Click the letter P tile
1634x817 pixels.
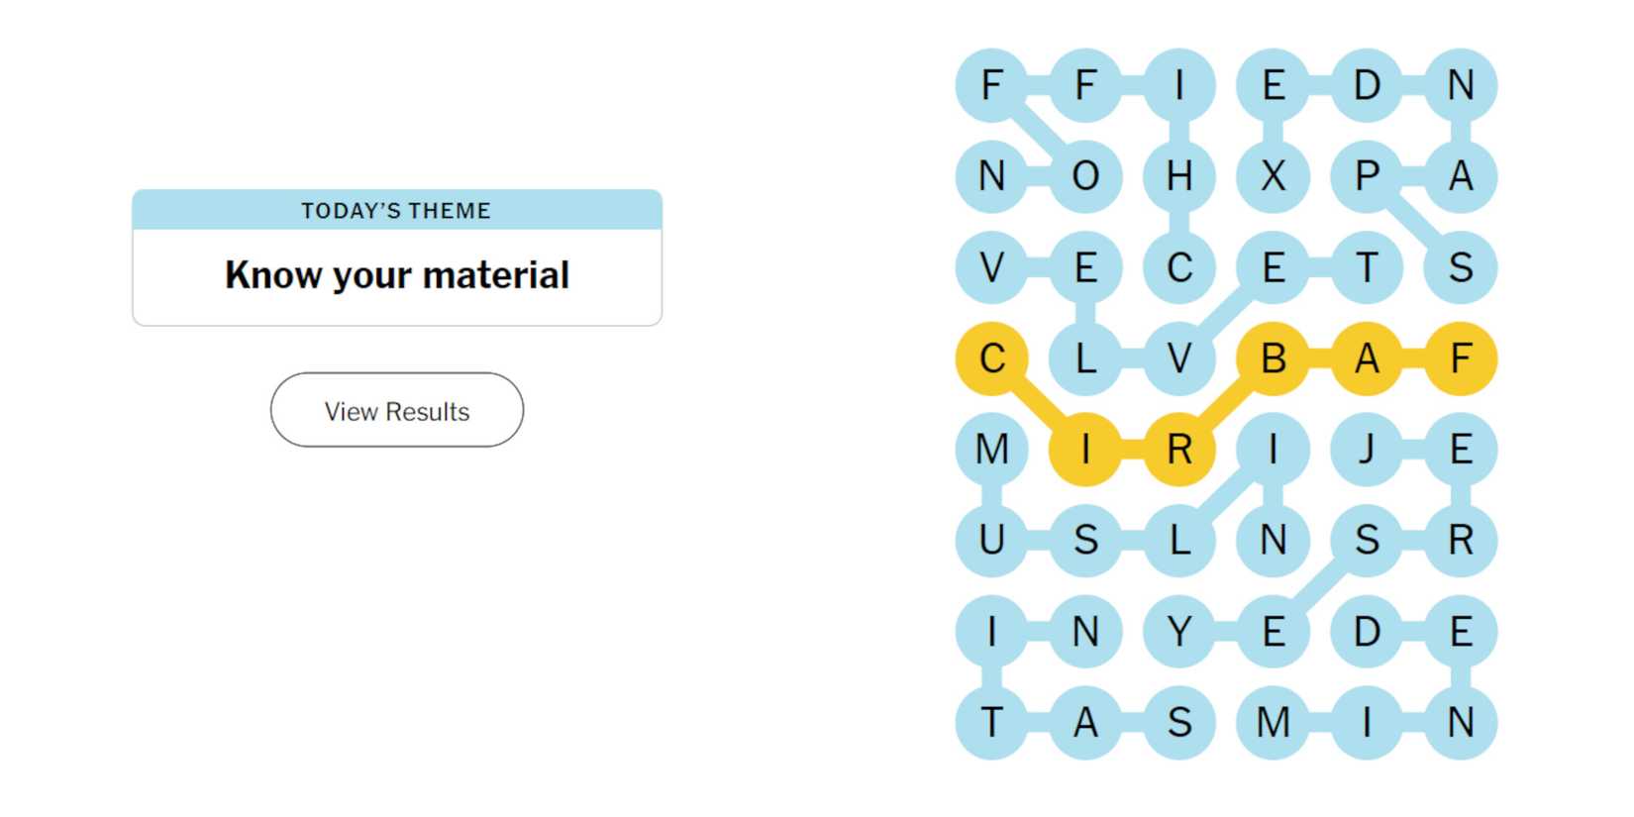[1367, 176]
